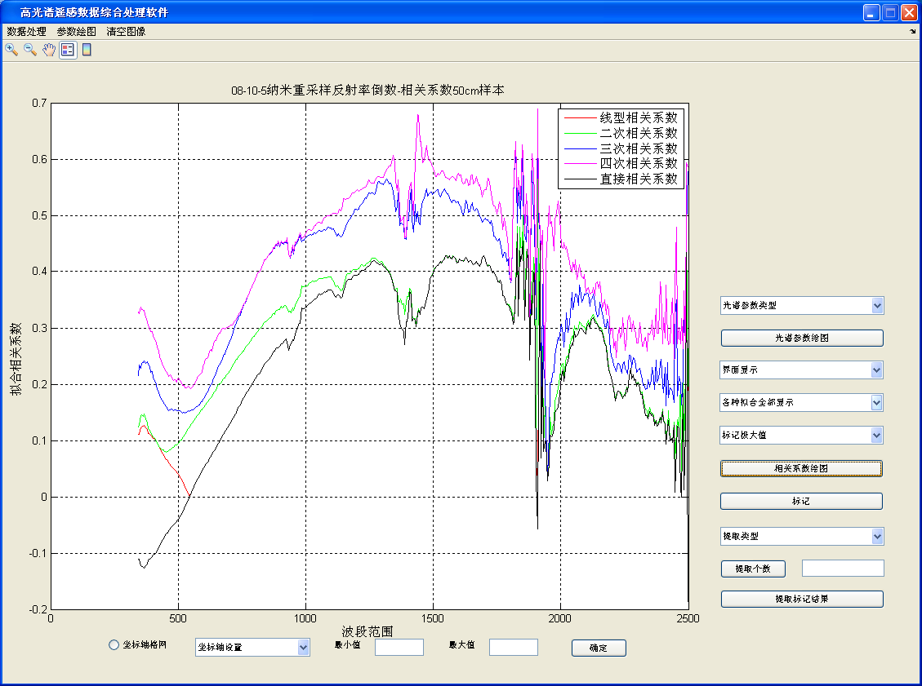Expand the 界面显示 dropdown

pyautogui.click(x=801, y=370)
